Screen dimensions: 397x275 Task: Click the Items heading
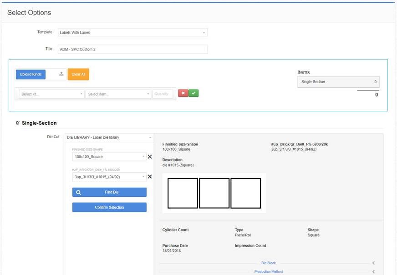304,72
